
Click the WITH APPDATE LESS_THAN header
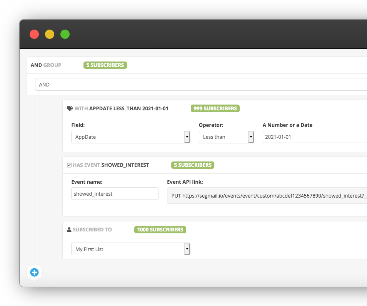click(121, 108)
